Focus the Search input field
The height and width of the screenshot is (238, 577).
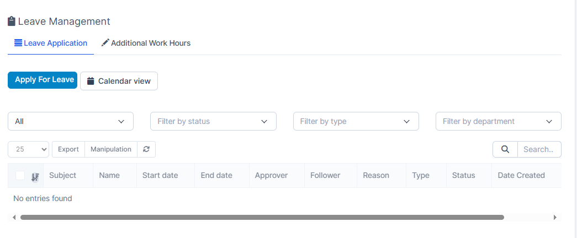(x=539, y=149)
